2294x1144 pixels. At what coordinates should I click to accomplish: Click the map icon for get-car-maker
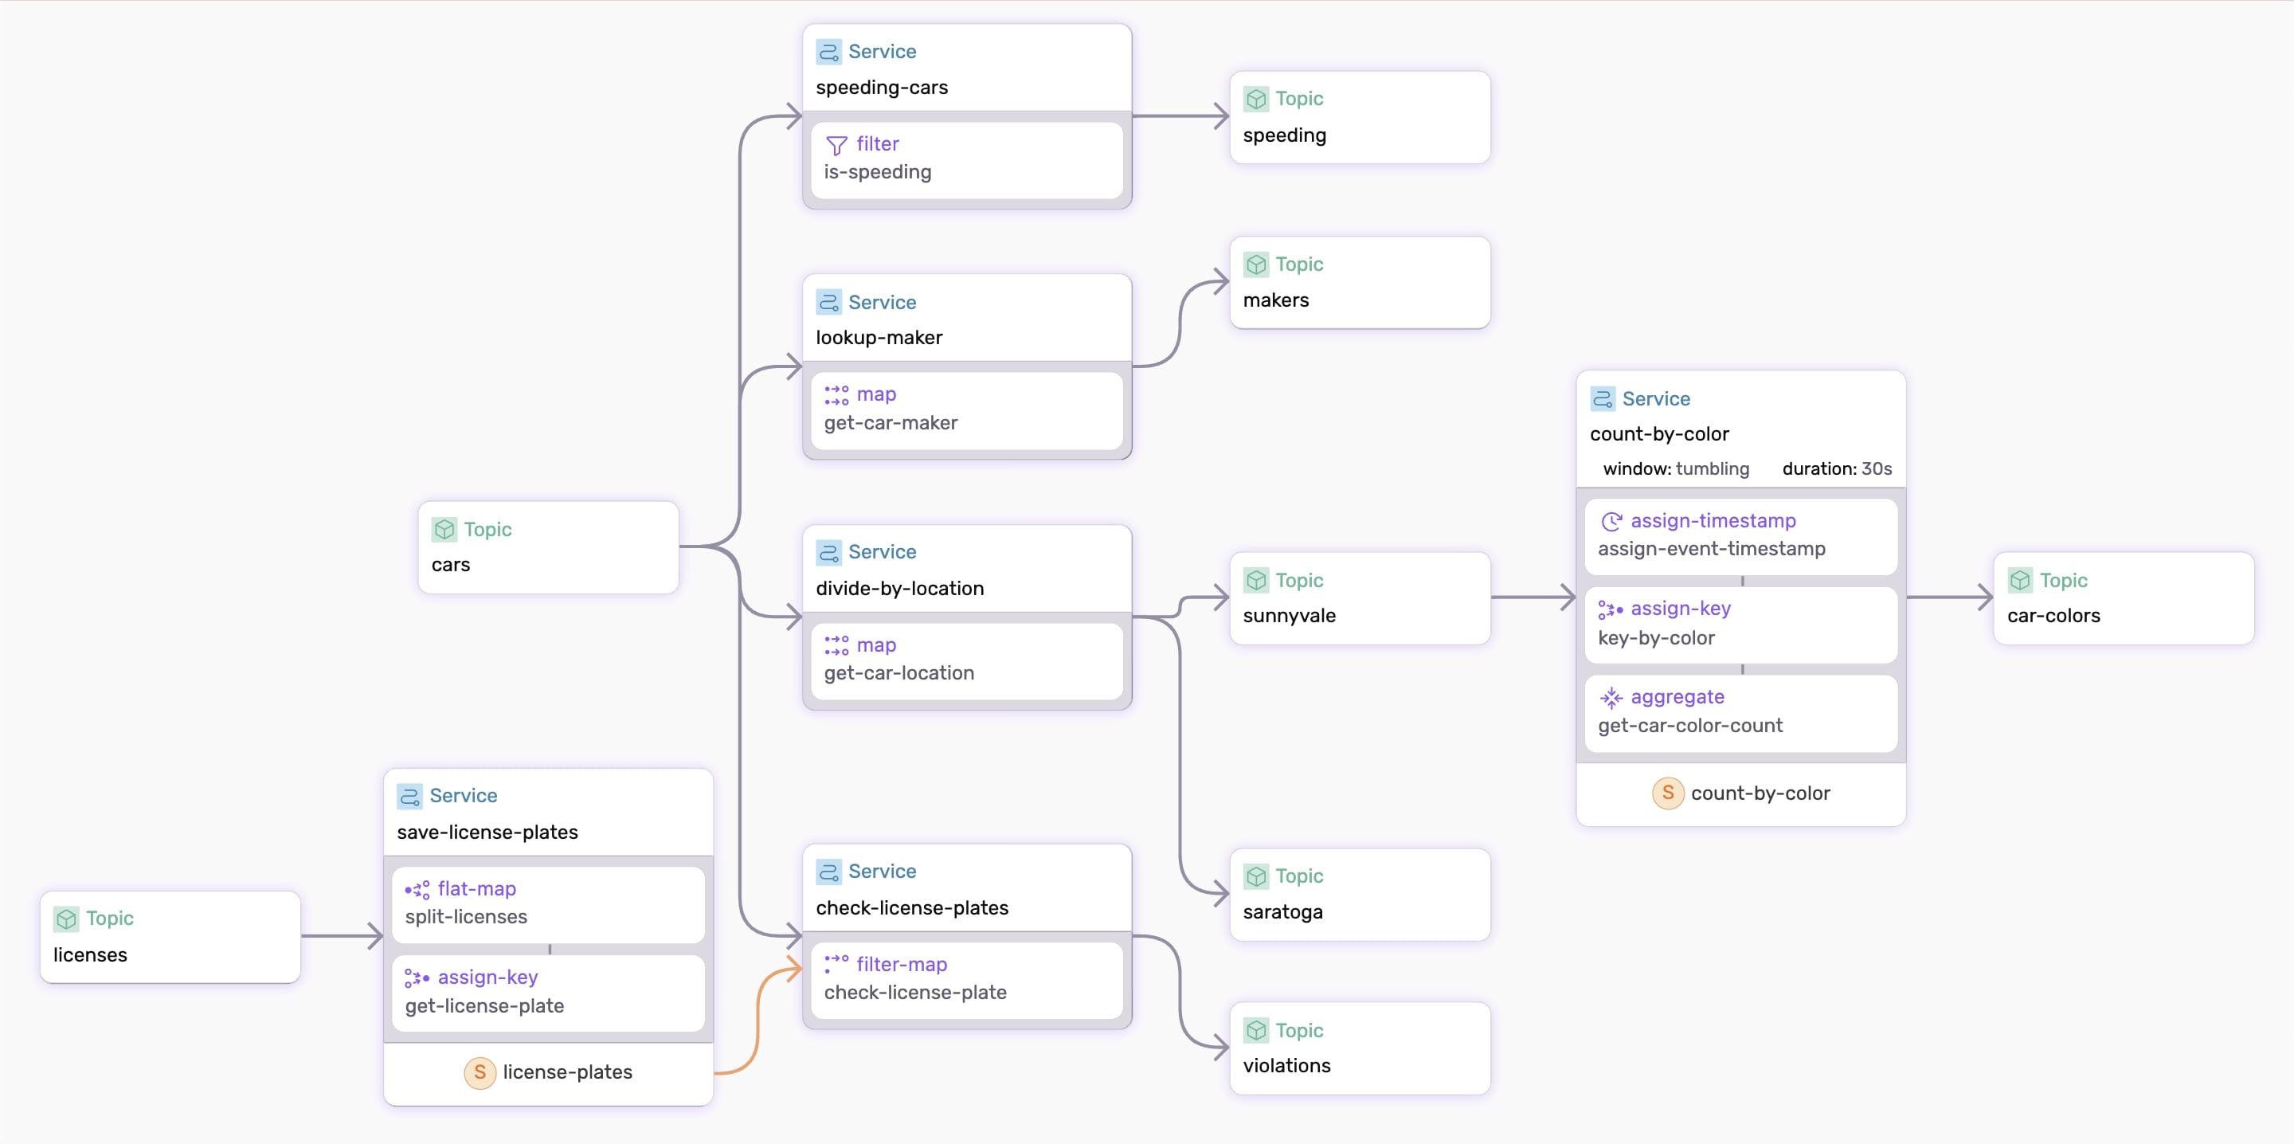coord(836,394)
